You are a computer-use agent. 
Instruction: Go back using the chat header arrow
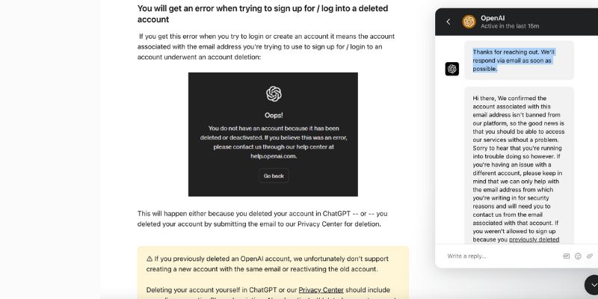(x=449, y=22)
